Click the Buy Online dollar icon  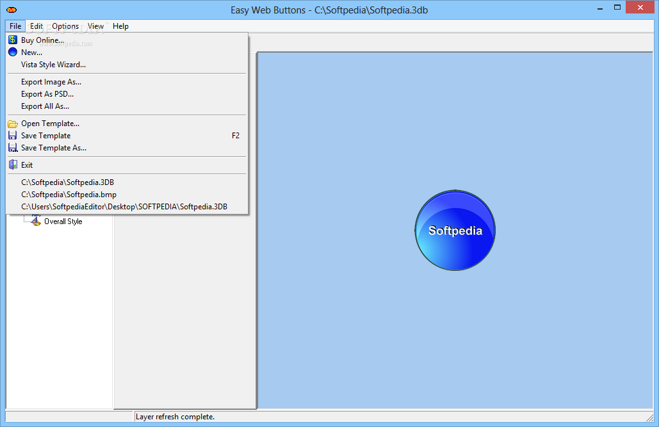(x=13, y=40)
